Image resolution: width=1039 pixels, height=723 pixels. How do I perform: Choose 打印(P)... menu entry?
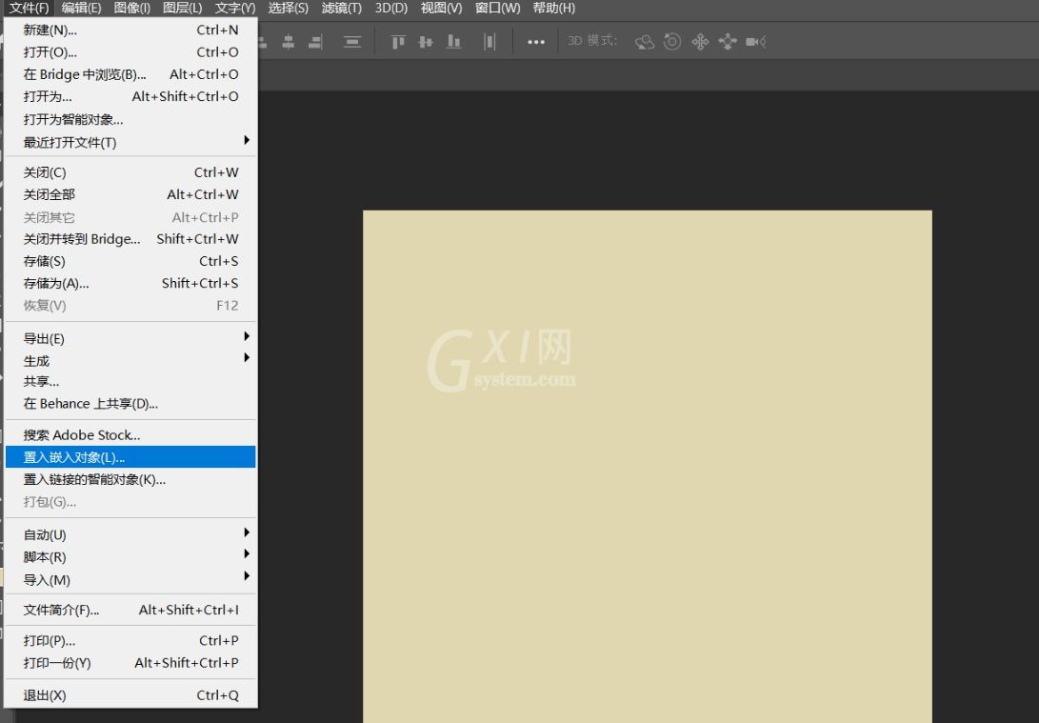130,641
